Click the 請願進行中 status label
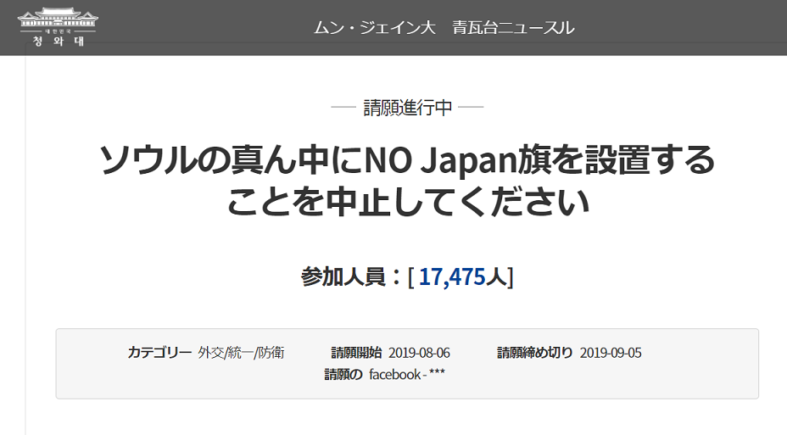 407,108
